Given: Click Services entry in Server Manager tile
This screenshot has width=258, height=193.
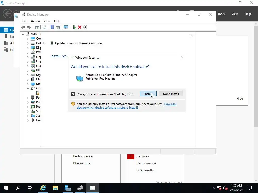Looking at the screenshot, I should click(143, 156).
